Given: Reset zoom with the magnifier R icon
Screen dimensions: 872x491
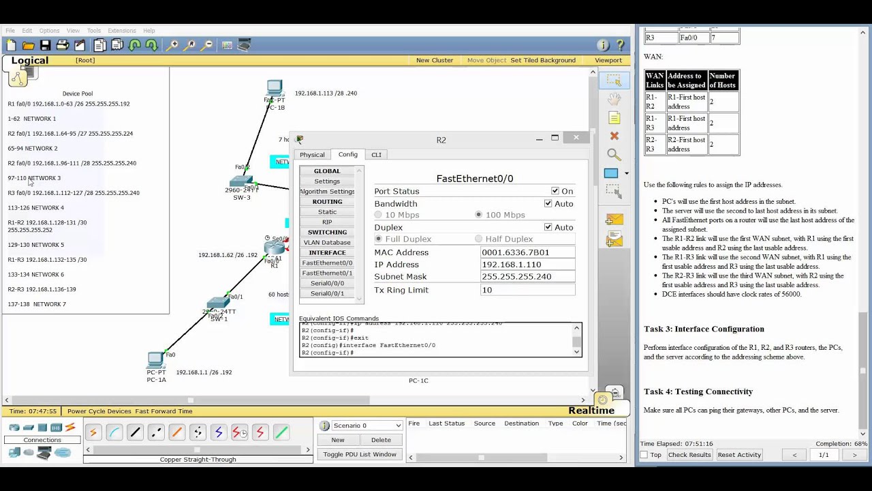Looking at the screenshot, I should point(190,46).
